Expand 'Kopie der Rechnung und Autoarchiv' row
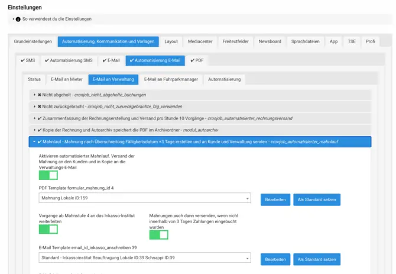 [x=200, y=130]
